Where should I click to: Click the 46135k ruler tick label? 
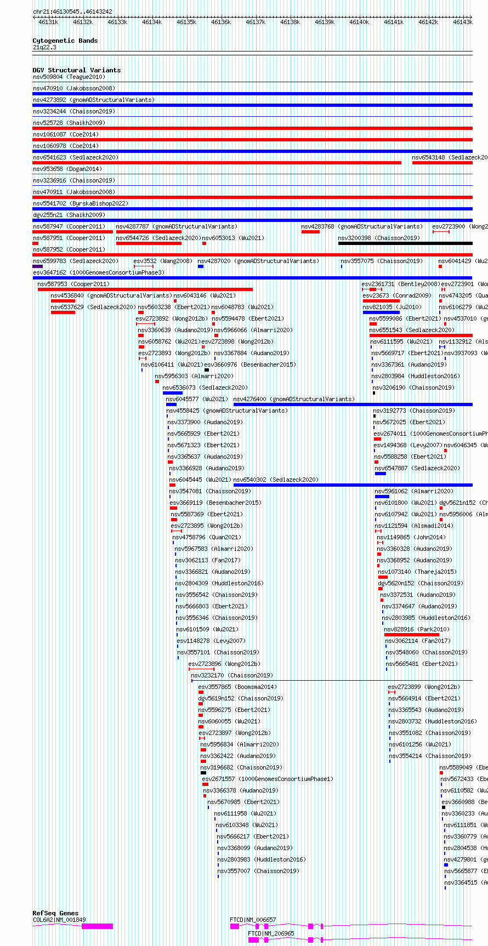tap(186, 22)
